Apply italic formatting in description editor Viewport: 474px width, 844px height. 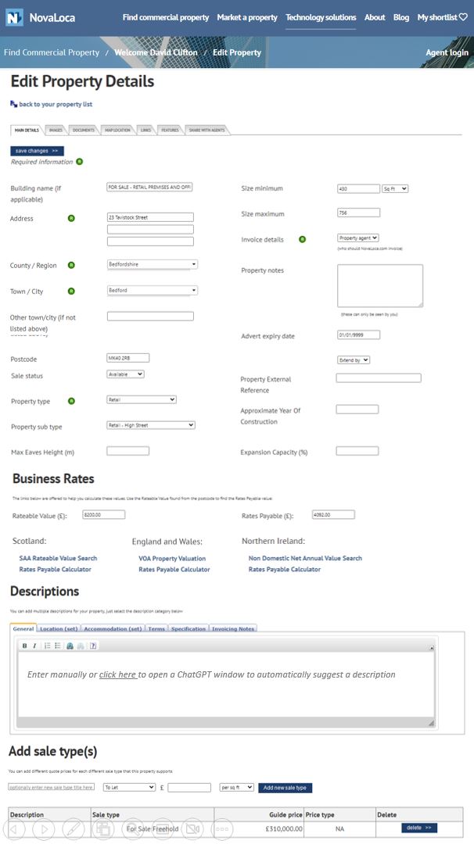[x=34, y=646]
